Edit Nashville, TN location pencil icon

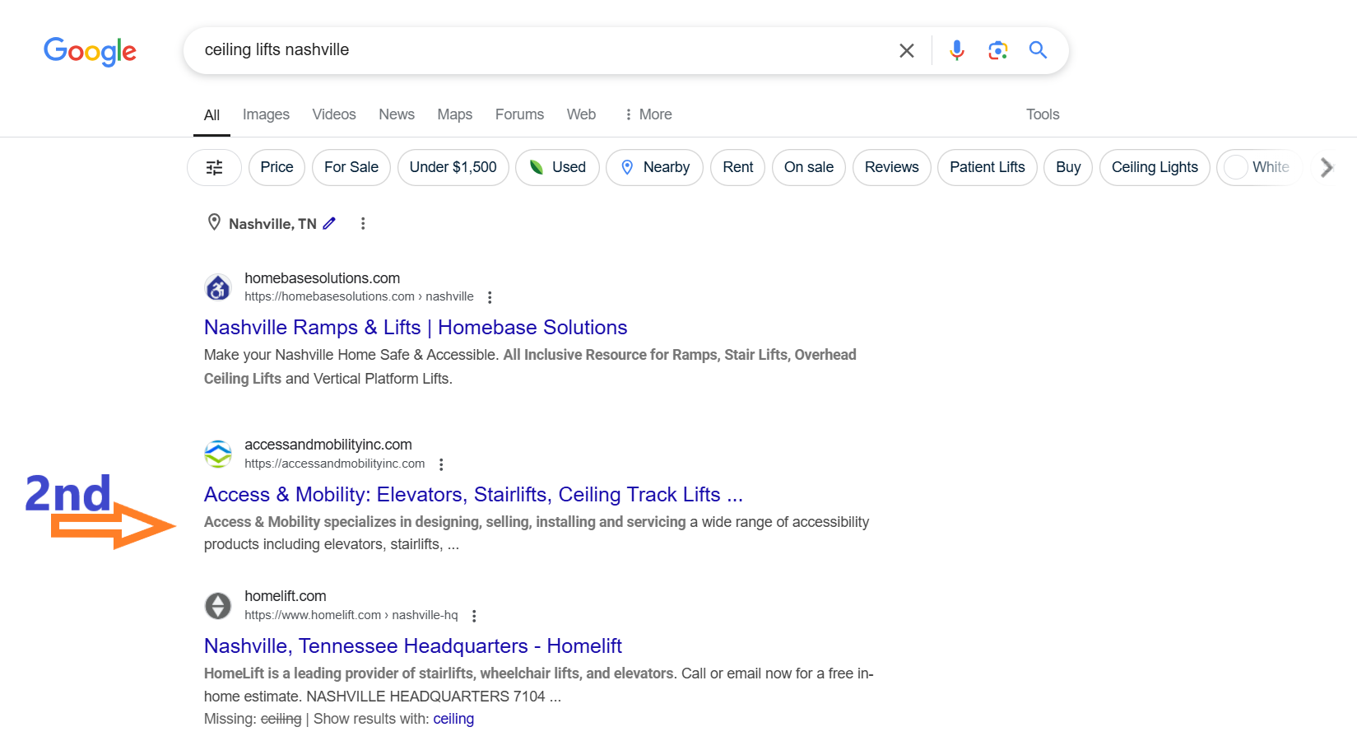329,223
